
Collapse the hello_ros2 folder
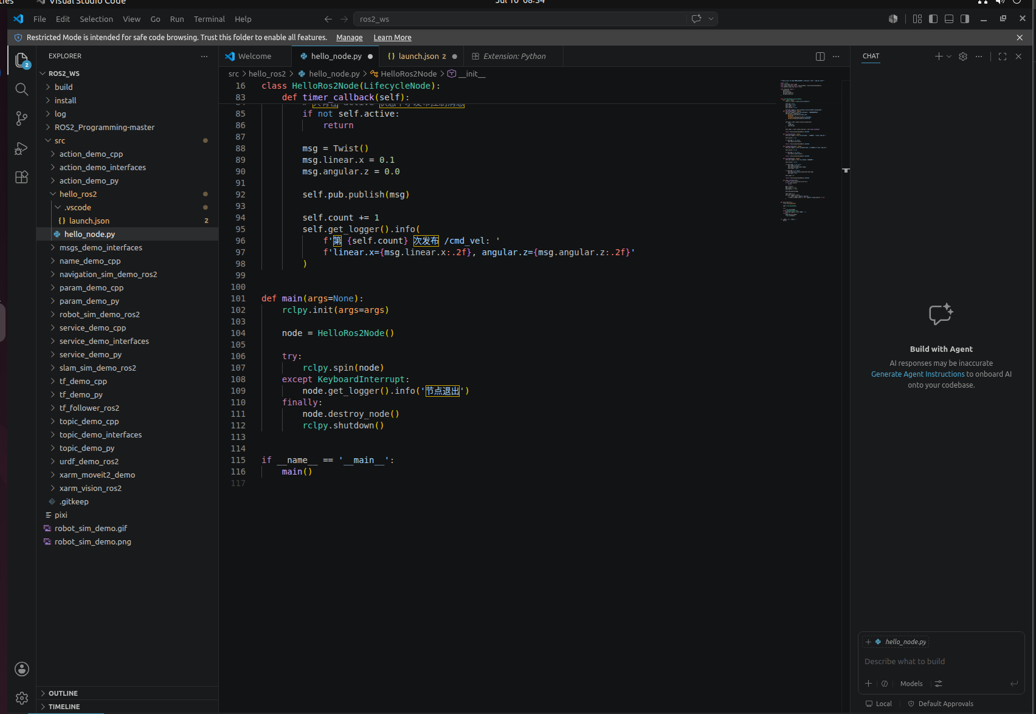127,194
